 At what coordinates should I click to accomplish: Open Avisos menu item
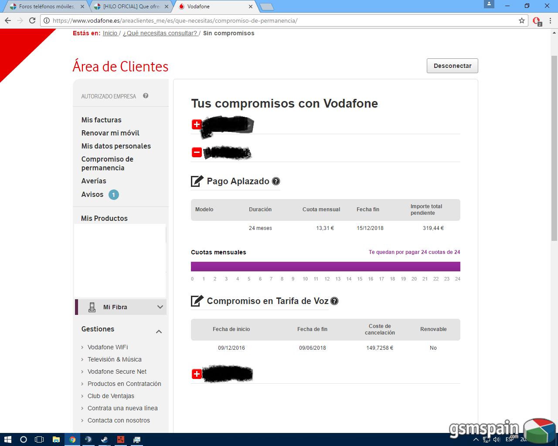pos(92,194)
